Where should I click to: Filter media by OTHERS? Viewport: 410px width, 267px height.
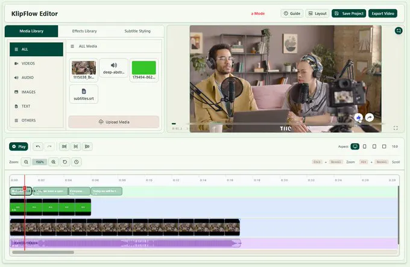tap(36, 121)
